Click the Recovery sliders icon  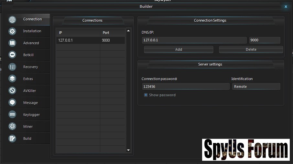point(12,67)
